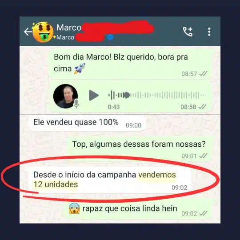Tap the microphone icon on the voice note avatar
The height and width of the screenshot is (240, 240).
click(76, 104)
